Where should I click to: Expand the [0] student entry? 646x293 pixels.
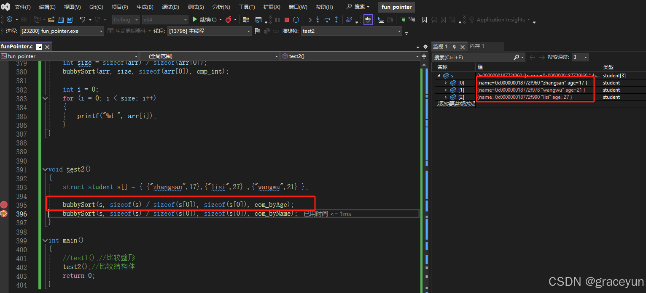coord(446,83)
